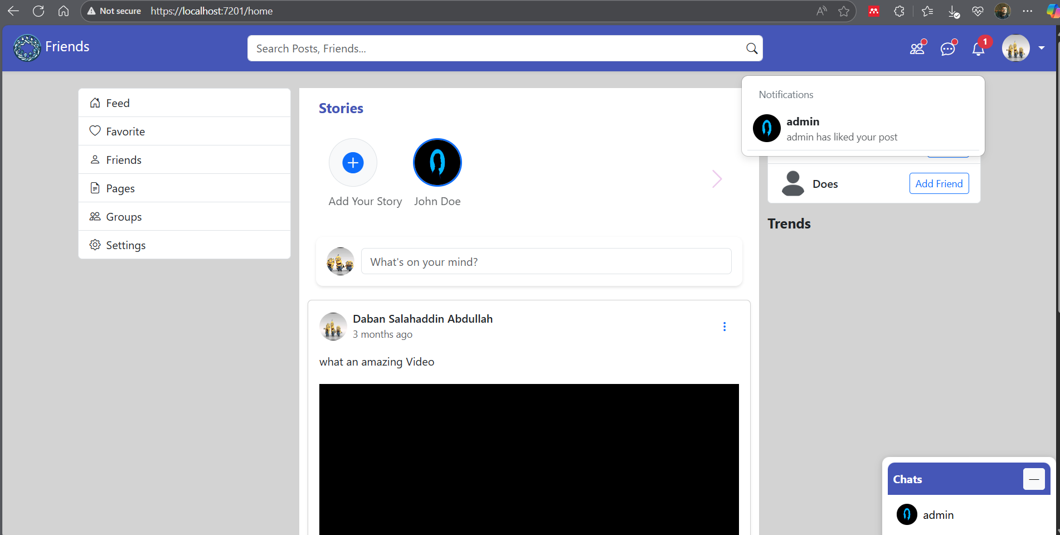Reload the page using browser refresh
The height and width of the screenshot is (535, 1060).
(38, 11)
